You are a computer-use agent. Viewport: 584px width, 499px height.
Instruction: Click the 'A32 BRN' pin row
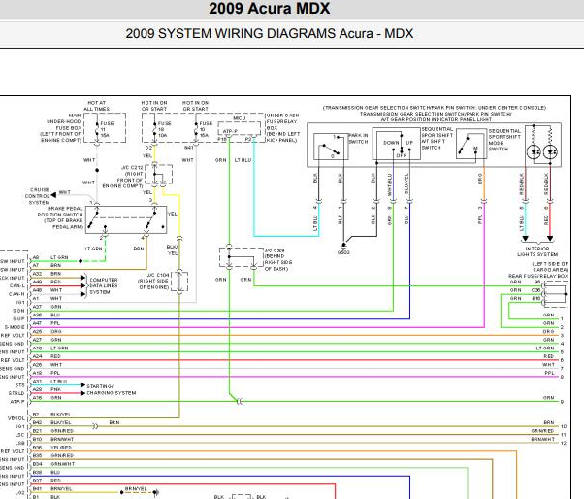coord(47,274)
